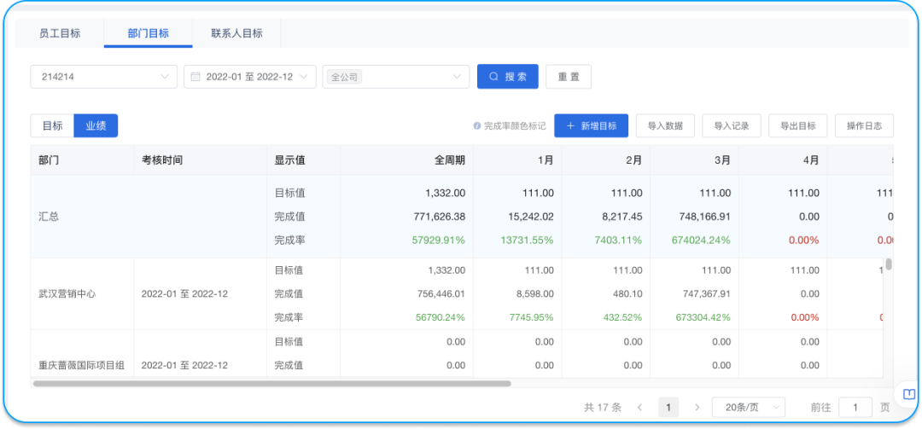Click the 748,166.91 value
Screen dimensions: 922x429
click(x=703, y=217)
